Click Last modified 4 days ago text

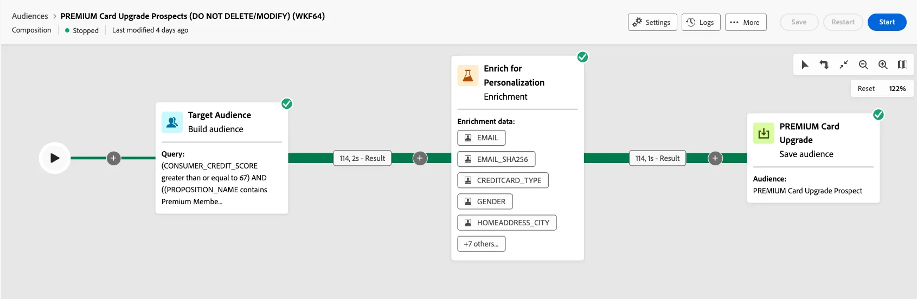click(x=150, y=30)
